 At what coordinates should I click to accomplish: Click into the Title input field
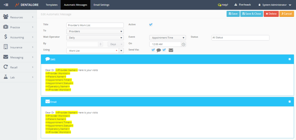coord(95,25)
